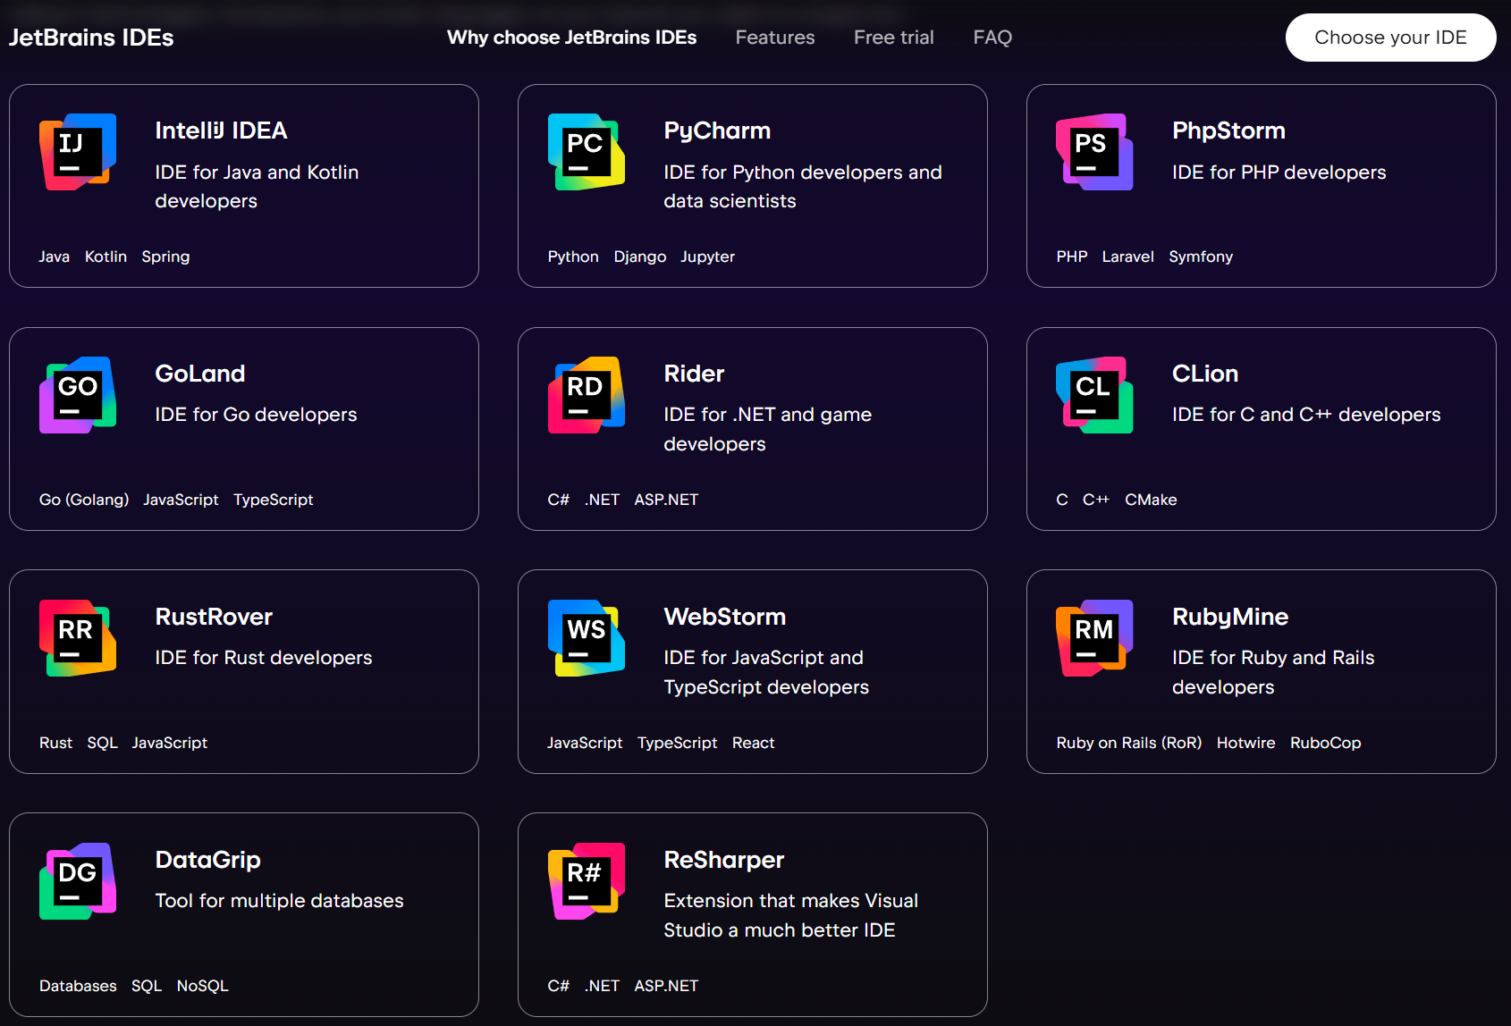This screenshot has height=1026, width=1511.
Task: Open the Rider title link
Action: tap(694, 374)
